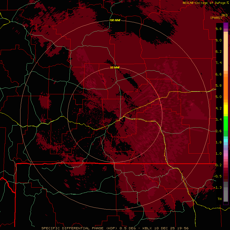Click the 9.0 legend value
Image resolution: width=230 pixels, height=230 pixels.
coord(218,40)
